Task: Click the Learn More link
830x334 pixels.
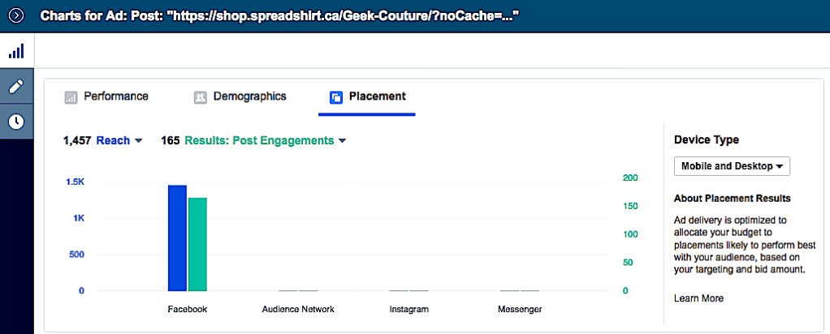Action: click(698, 298)
